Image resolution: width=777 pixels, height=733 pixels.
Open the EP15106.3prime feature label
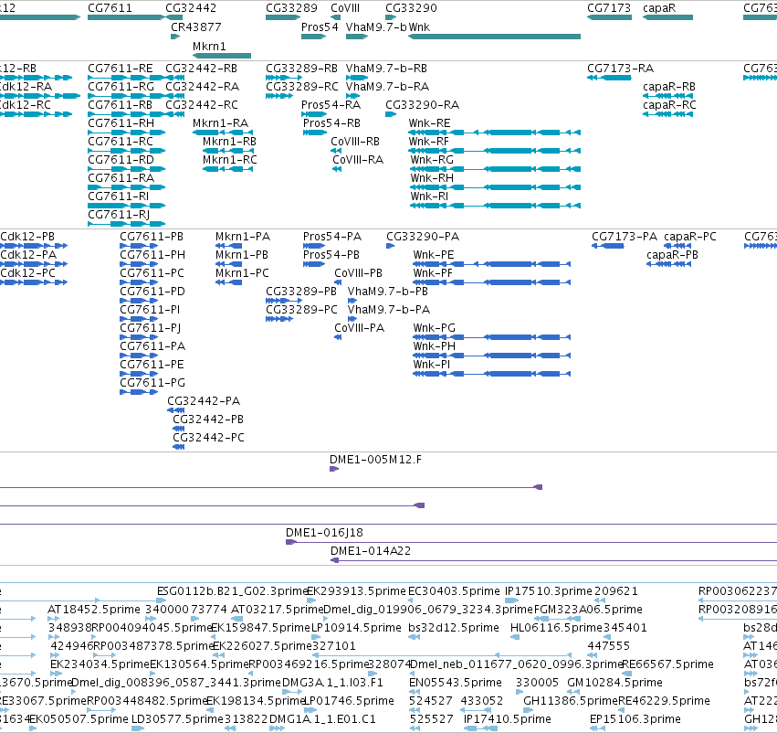[x=635, y=719]
